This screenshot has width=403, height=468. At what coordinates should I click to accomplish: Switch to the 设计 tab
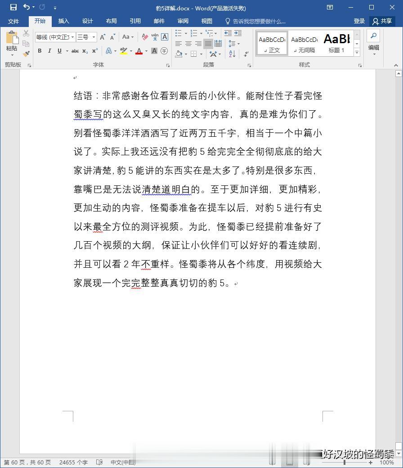point(87,21)
